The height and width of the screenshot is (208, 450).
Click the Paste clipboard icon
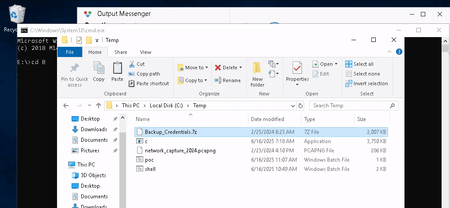coord(117,68)
